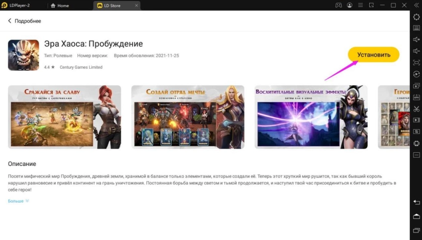Screen dimensions: 422x240
Task: Open the partially visible Герои screenshot
Action: point(394,117)
